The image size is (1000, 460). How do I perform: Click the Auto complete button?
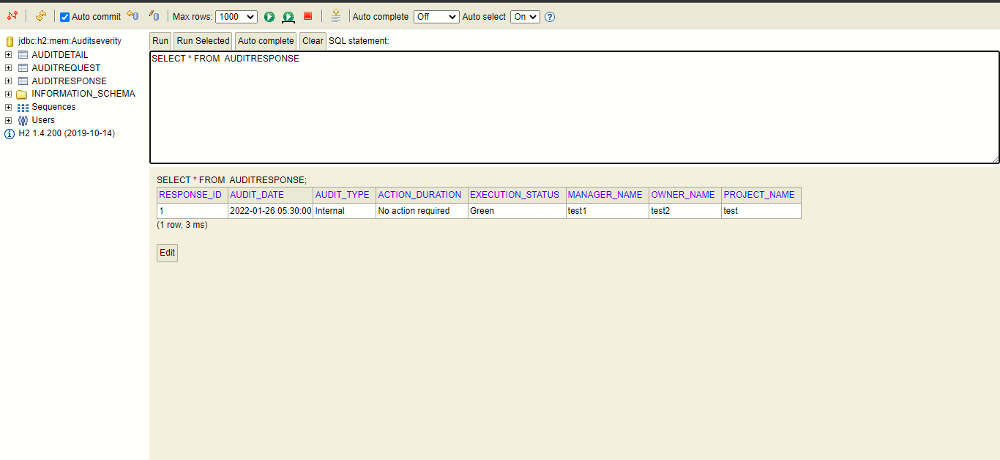266,41
